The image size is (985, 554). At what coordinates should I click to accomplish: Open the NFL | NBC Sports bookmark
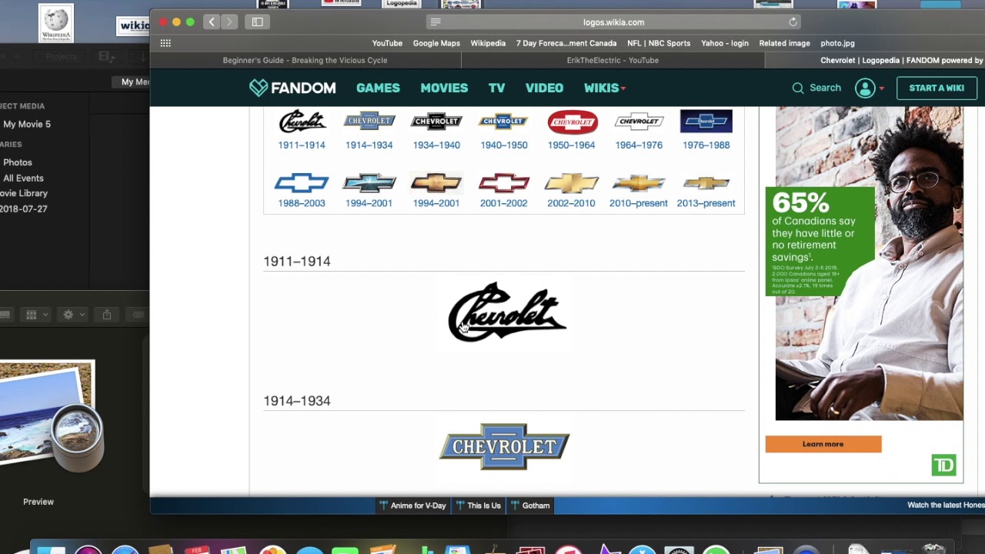point(659,43)
